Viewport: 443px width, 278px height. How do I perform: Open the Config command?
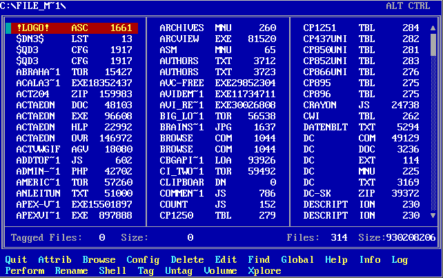143,260
